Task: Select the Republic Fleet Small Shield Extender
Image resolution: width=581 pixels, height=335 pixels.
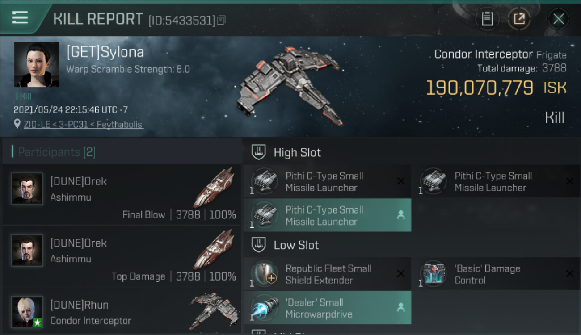Action: [327, 274]
